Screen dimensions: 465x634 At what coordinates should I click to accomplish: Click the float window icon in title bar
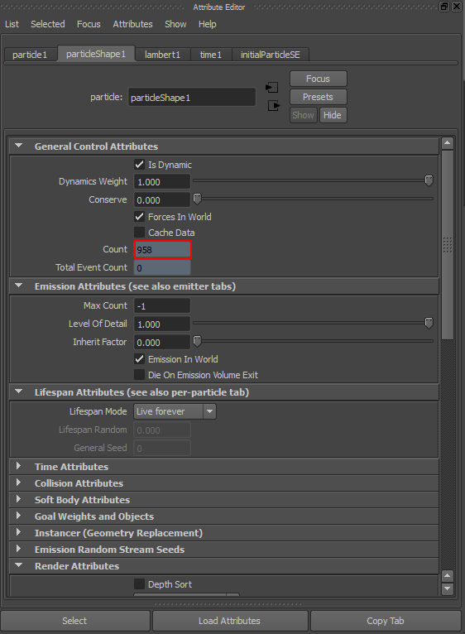444,7
